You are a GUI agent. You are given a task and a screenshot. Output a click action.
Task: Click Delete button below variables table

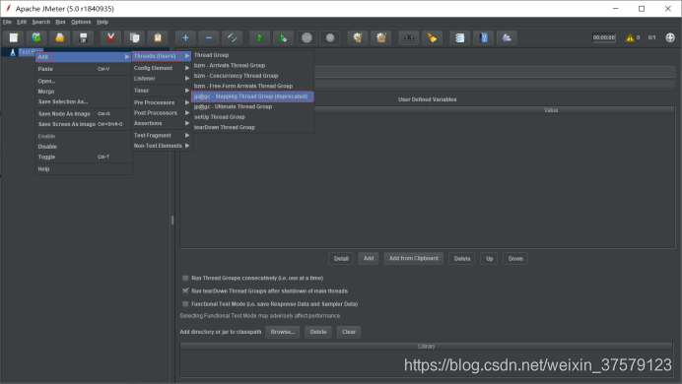[x=462, y=258]
